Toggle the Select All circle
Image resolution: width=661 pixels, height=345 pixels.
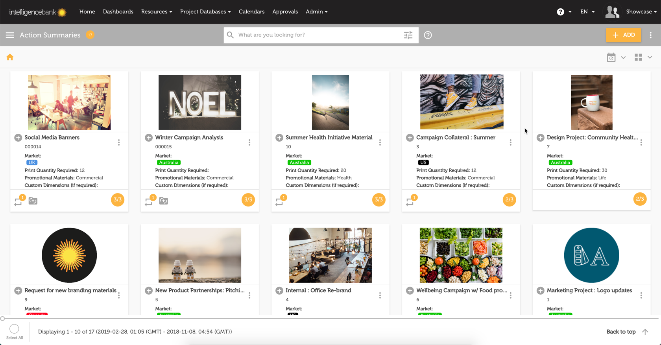[x=15, y=329]
